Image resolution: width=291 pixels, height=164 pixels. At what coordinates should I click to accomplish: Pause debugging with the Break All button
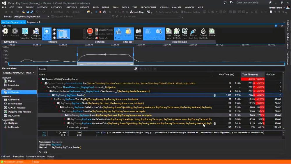[x=96, y=12]
